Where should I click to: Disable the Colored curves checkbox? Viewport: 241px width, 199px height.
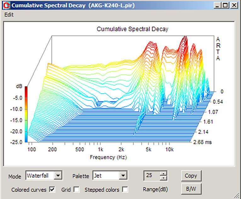[x=52, y=190]
